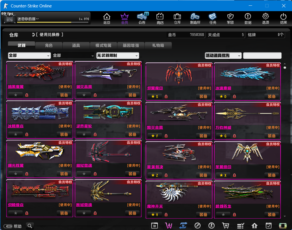
Task: Open the checklist icon in bottom bar
Action: 240,226
